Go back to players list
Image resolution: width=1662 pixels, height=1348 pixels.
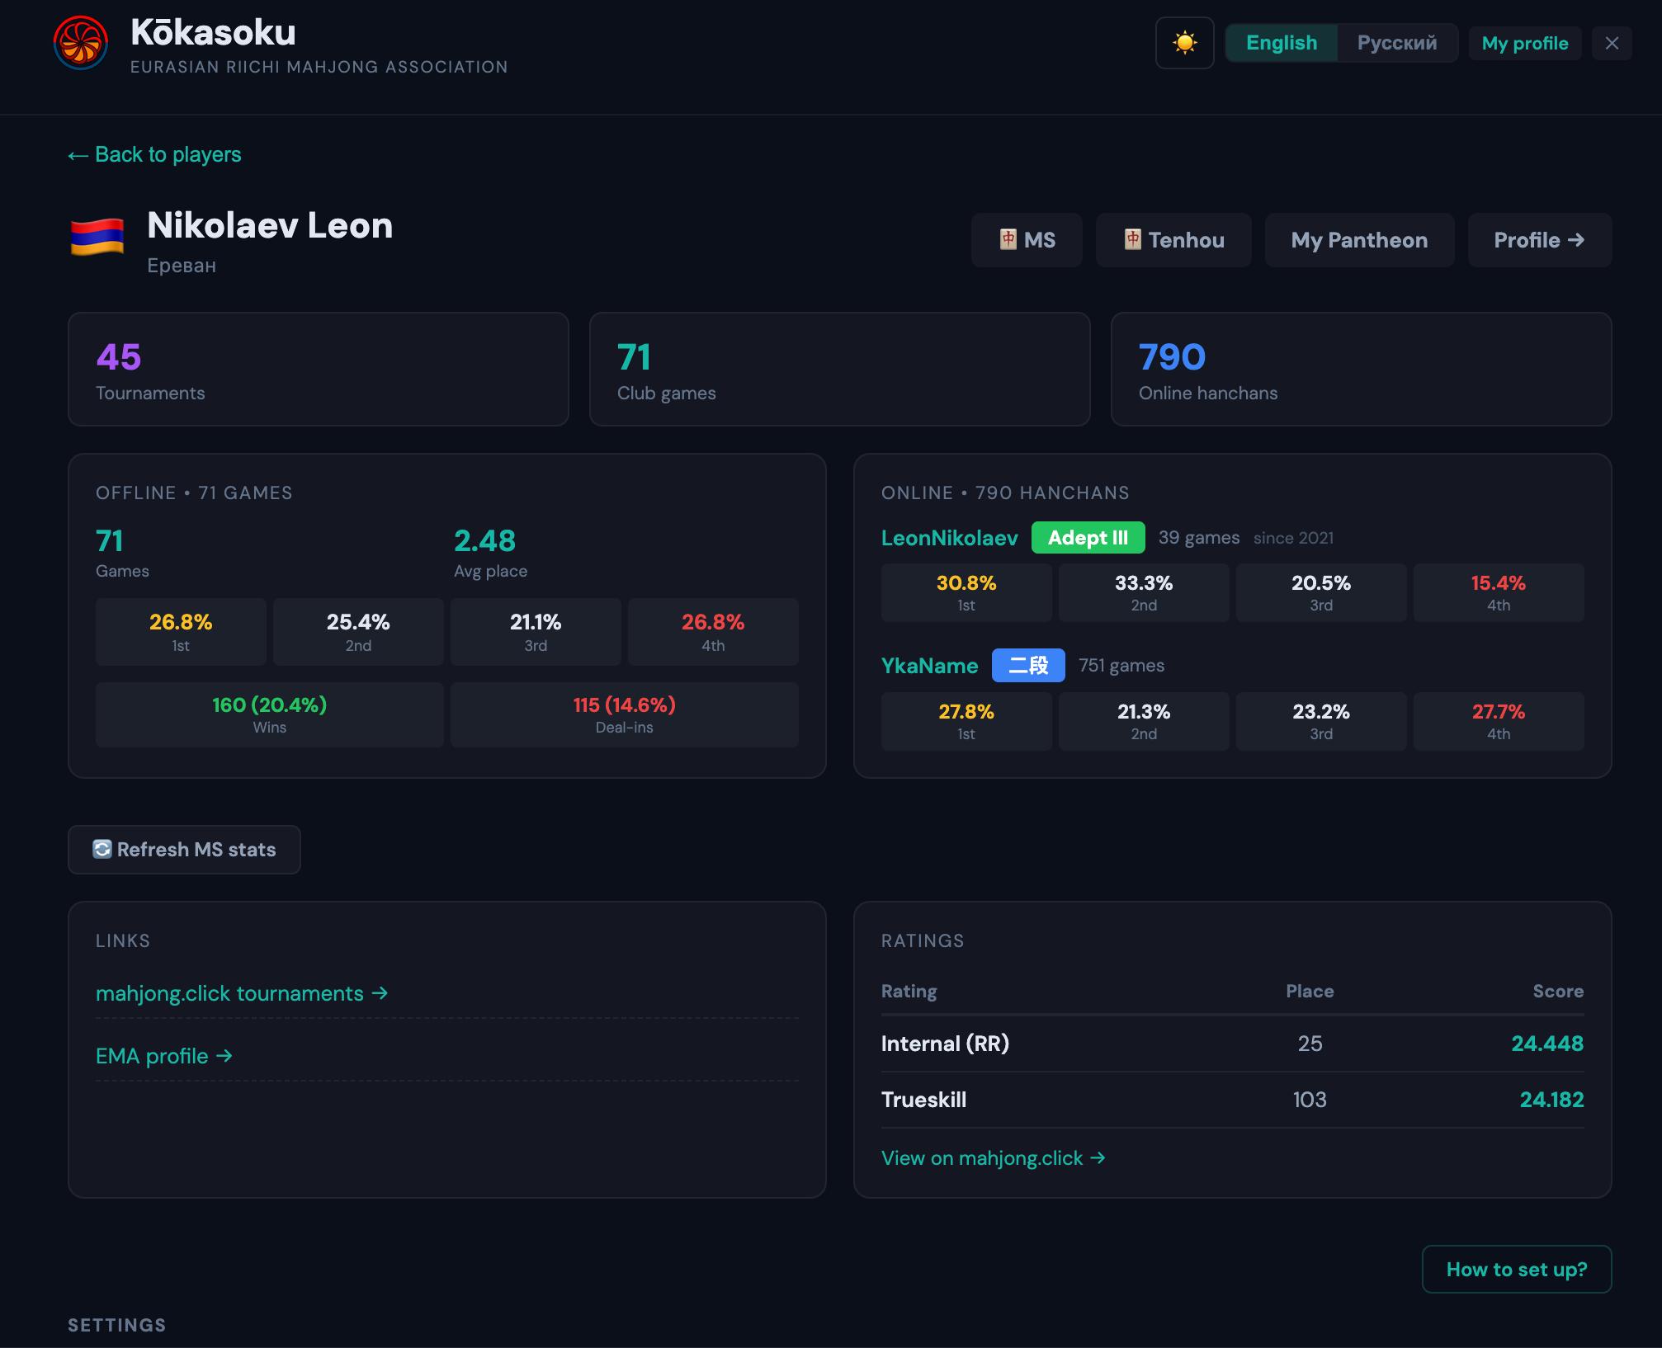coord(154,154)
